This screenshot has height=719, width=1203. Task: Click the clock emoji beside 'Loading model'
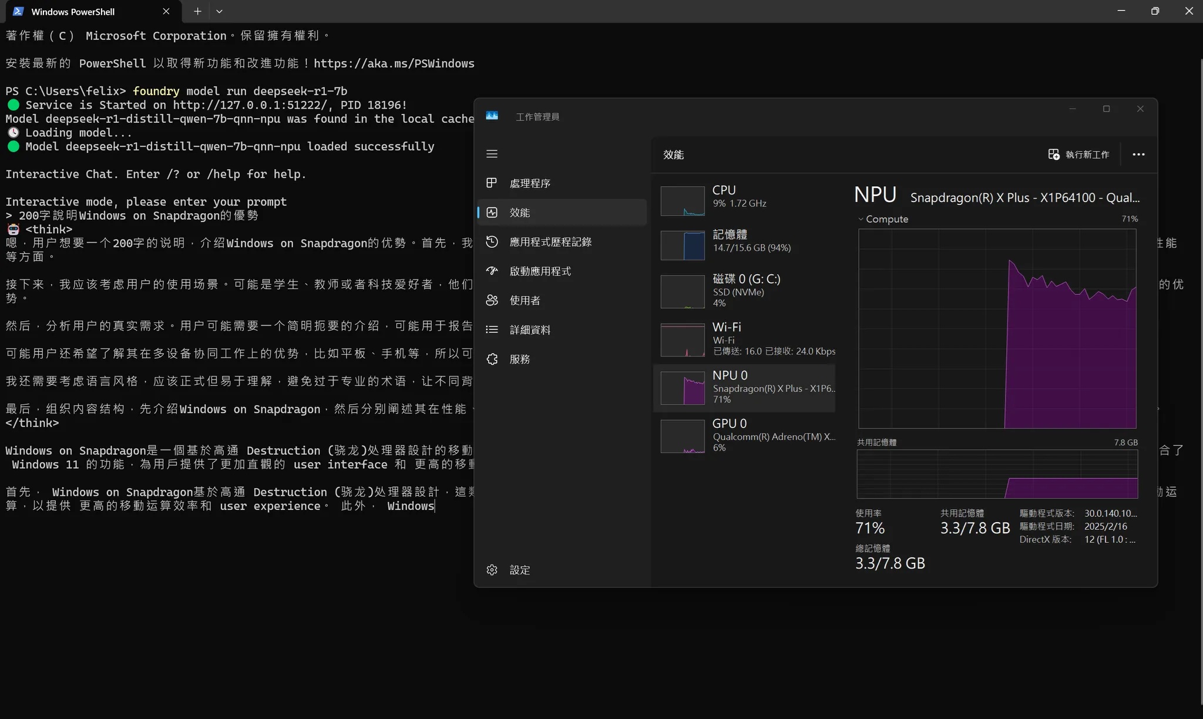pyautogui.click(x=13, y=133)
